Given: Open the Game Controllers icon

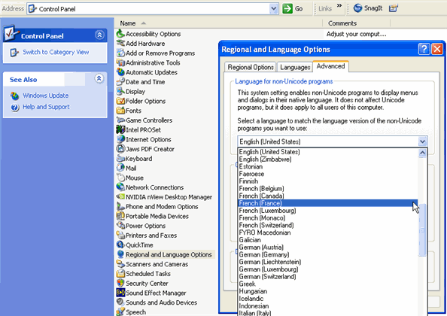Looking at the screenshot, I should coord(120,120).
